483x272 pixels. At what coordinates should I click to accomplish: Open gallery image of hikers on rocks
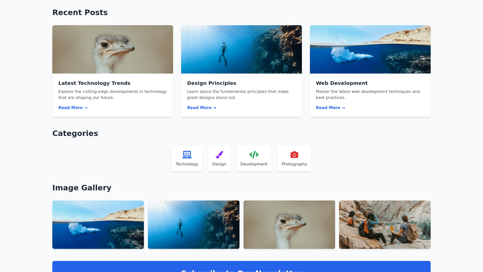385,225
